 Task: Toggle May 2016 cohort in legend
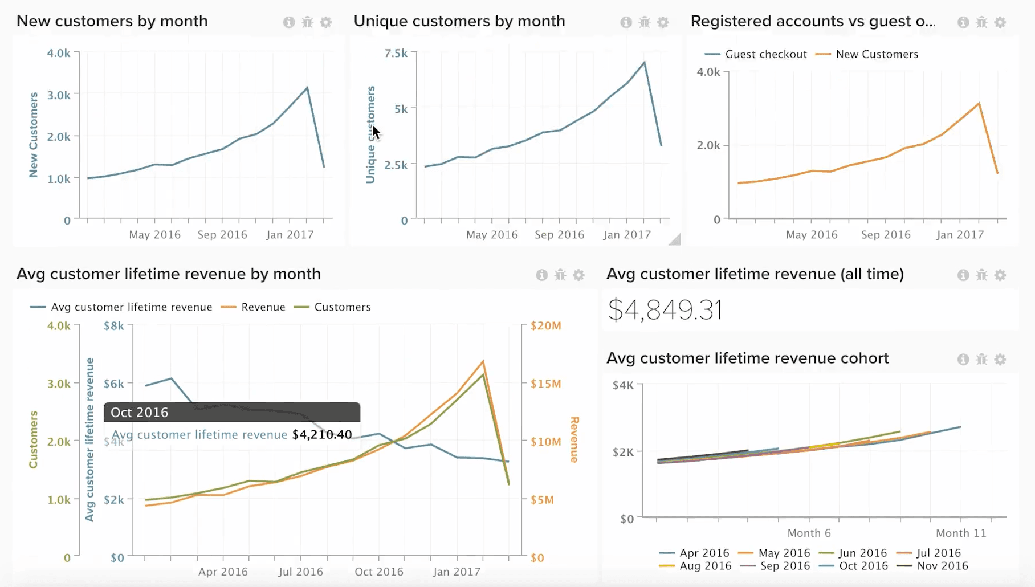click(774, 553)
